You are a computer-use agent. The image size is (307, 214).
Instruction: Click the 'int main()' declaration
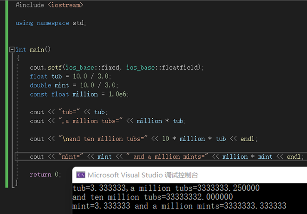[x=33, y=50]
